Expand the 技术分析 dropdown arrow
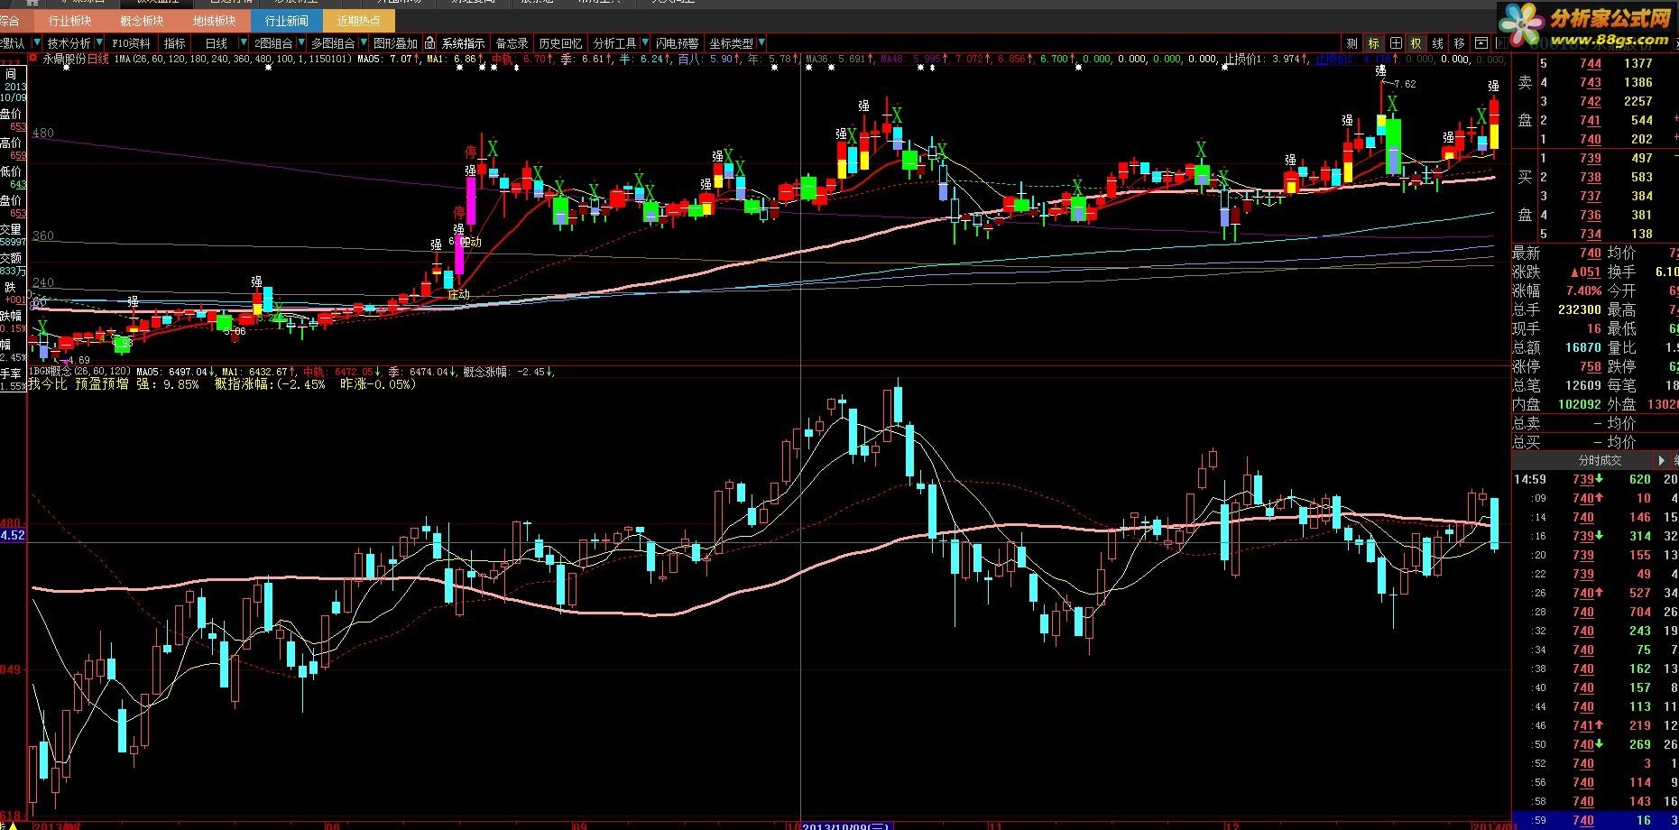 click(98, 42)
